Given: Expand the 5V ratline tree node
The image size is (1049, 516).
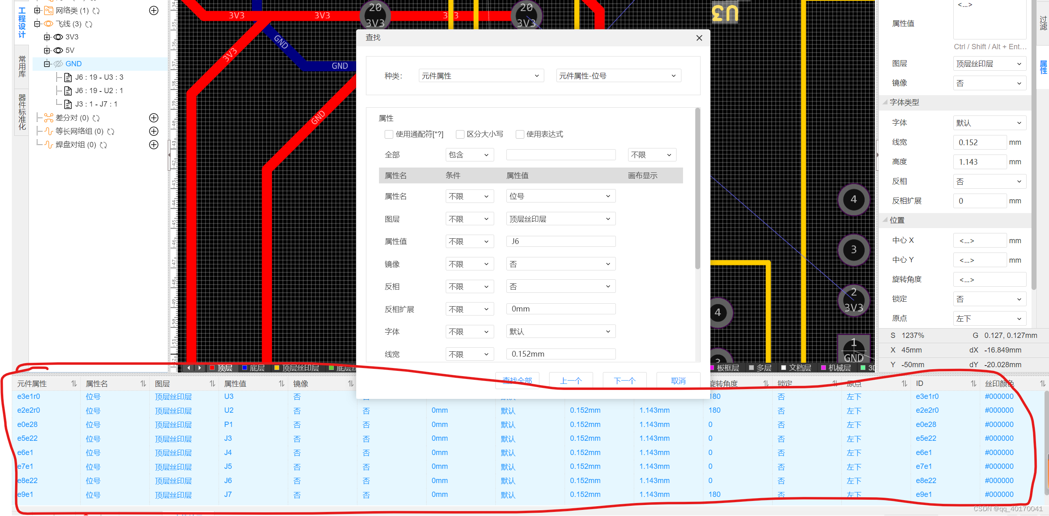Looking at the screenshot, I should 47,50.
